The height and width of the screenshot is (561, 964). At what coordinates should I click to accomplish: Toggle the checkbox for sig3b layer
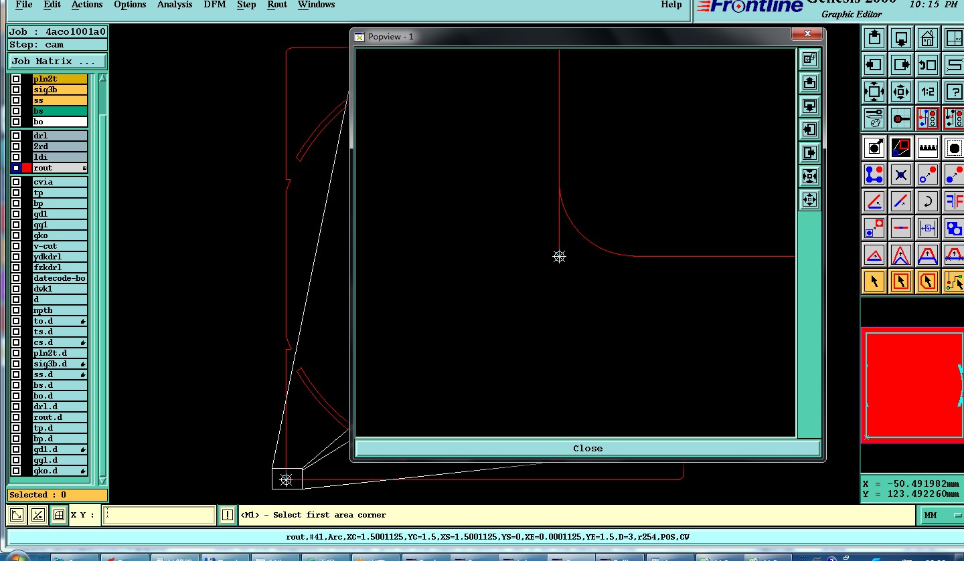[16, 90]
